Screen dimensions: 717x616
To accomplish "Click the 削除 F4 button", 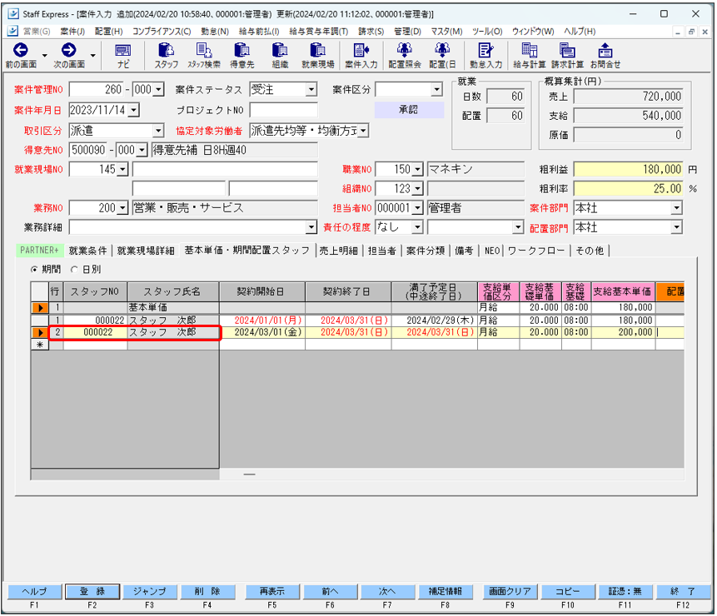I will 207,591.
